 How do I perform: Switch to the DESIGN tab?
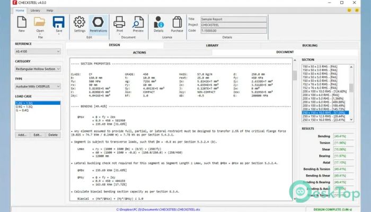114,45
